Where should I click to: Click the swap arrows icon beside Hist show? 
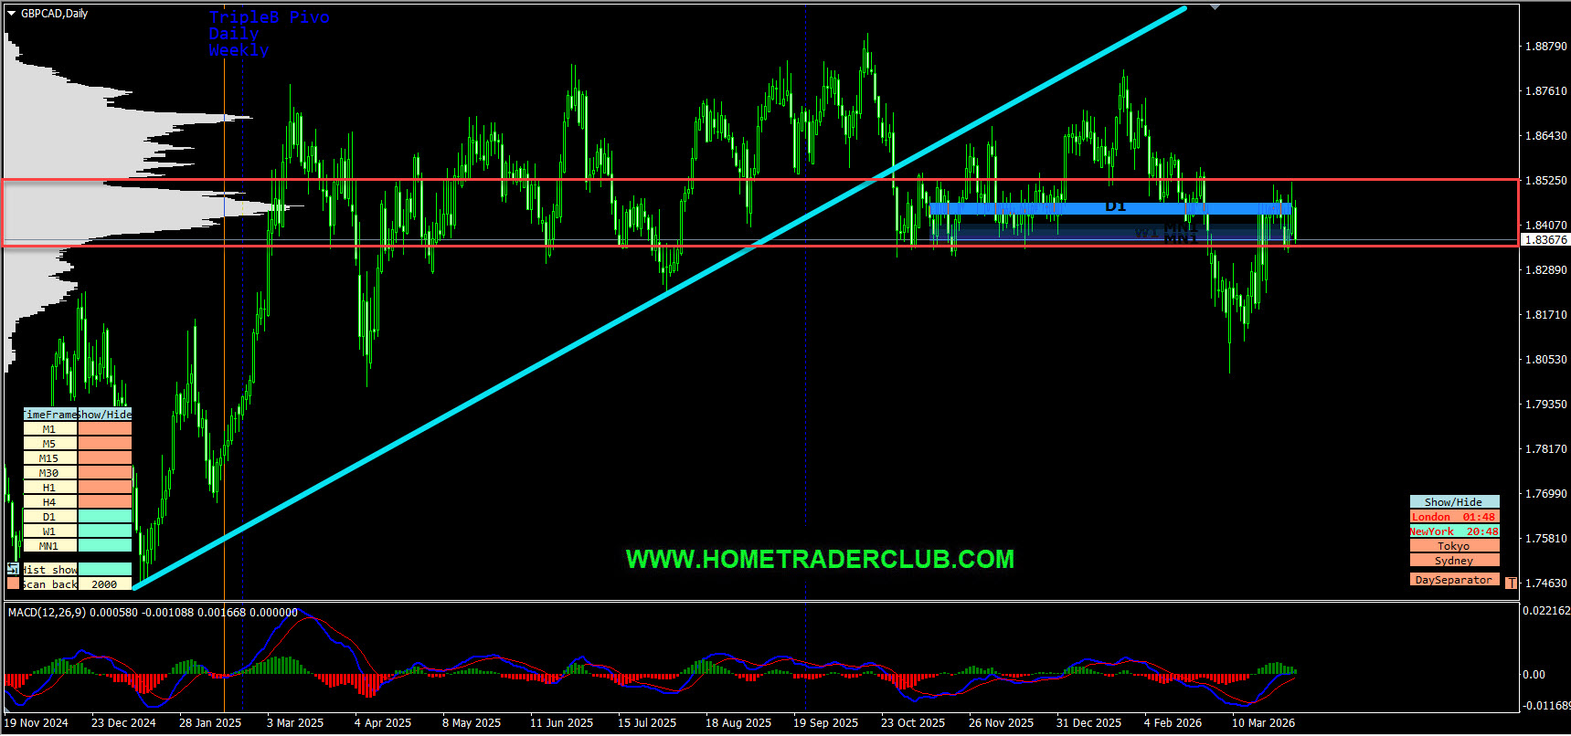[13, 569]
